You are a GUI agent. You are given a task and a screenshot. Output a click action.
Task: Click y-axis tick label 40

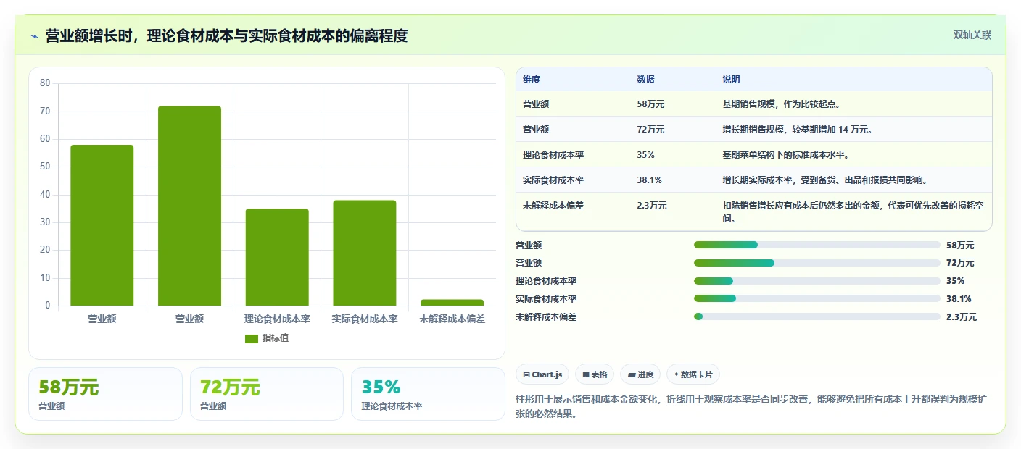coord(45,195)
